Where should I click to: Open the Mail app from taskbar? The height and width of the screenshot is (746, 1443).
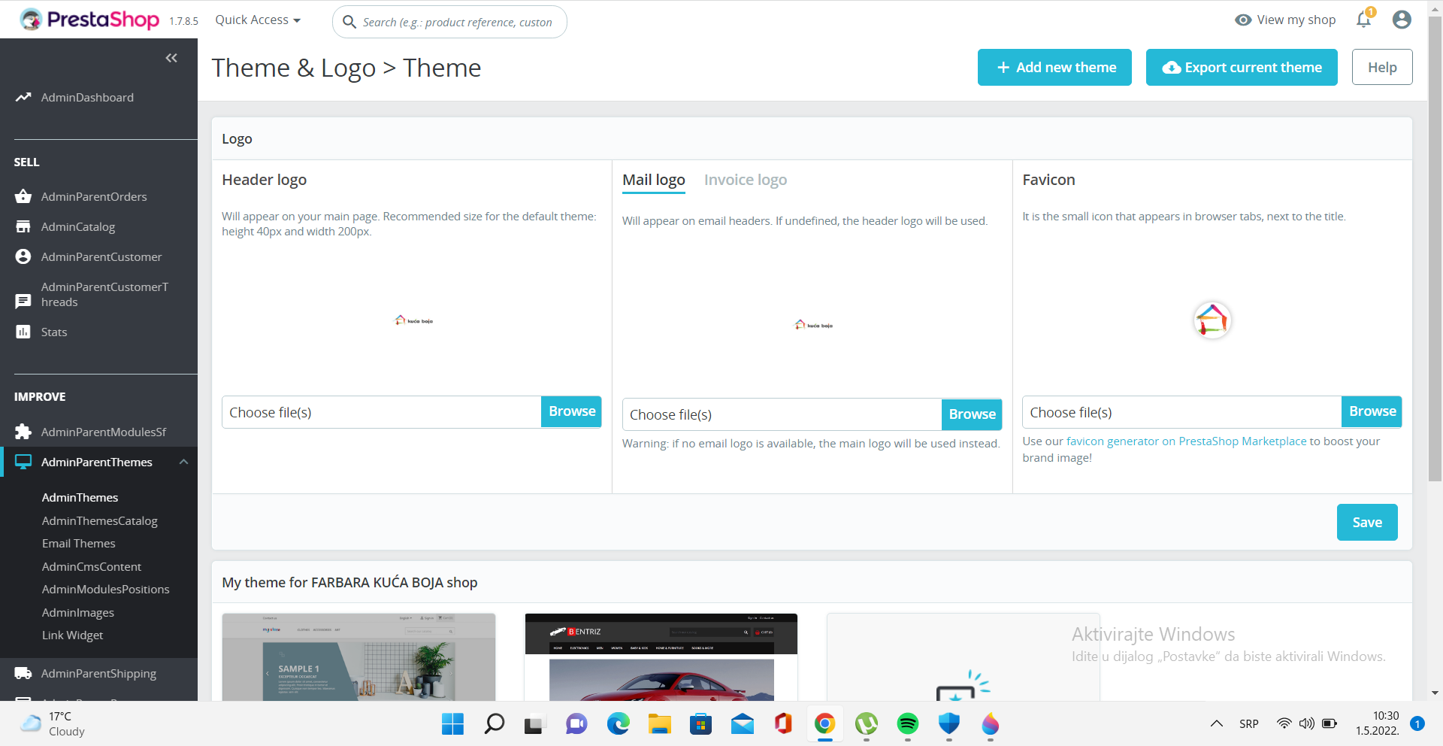click(742, 724)
